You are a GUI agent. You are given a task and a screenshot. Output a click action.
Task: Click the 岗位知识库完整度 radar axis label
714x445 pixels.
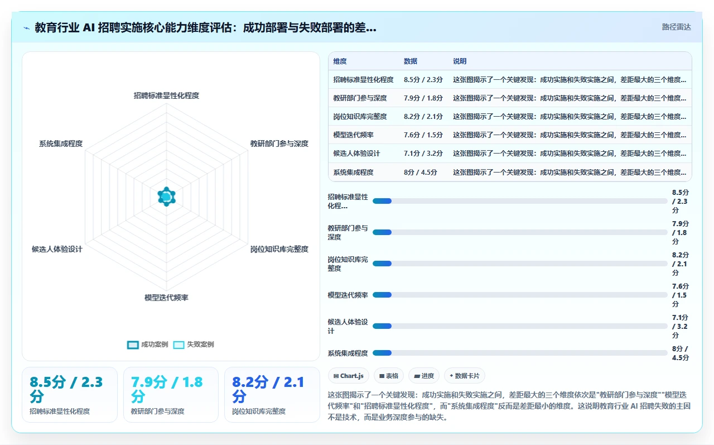point(279,249)
